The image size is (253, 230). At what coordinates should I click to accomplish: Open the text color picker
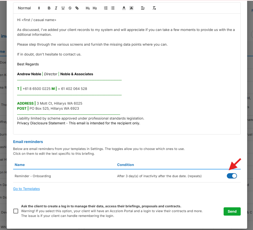pos(124,8)
